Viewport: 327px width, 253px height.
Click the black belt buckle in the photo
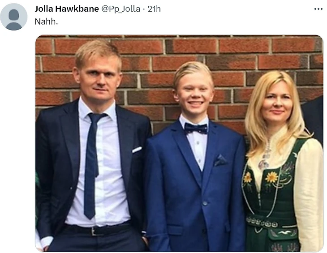point(95,231)
